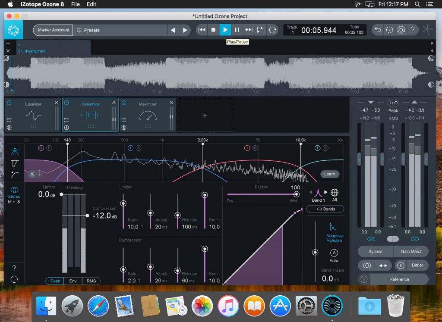Toggle M·S mode under Stereo
This screenshot has height=322, width=442.
coord(14,202)
